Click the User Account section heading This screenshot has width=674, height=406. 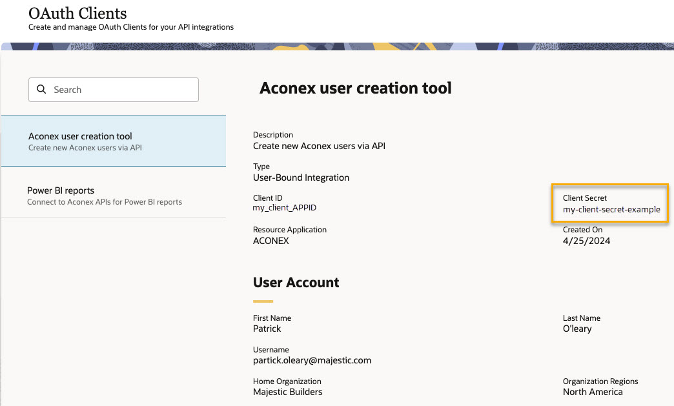(296, 282)
